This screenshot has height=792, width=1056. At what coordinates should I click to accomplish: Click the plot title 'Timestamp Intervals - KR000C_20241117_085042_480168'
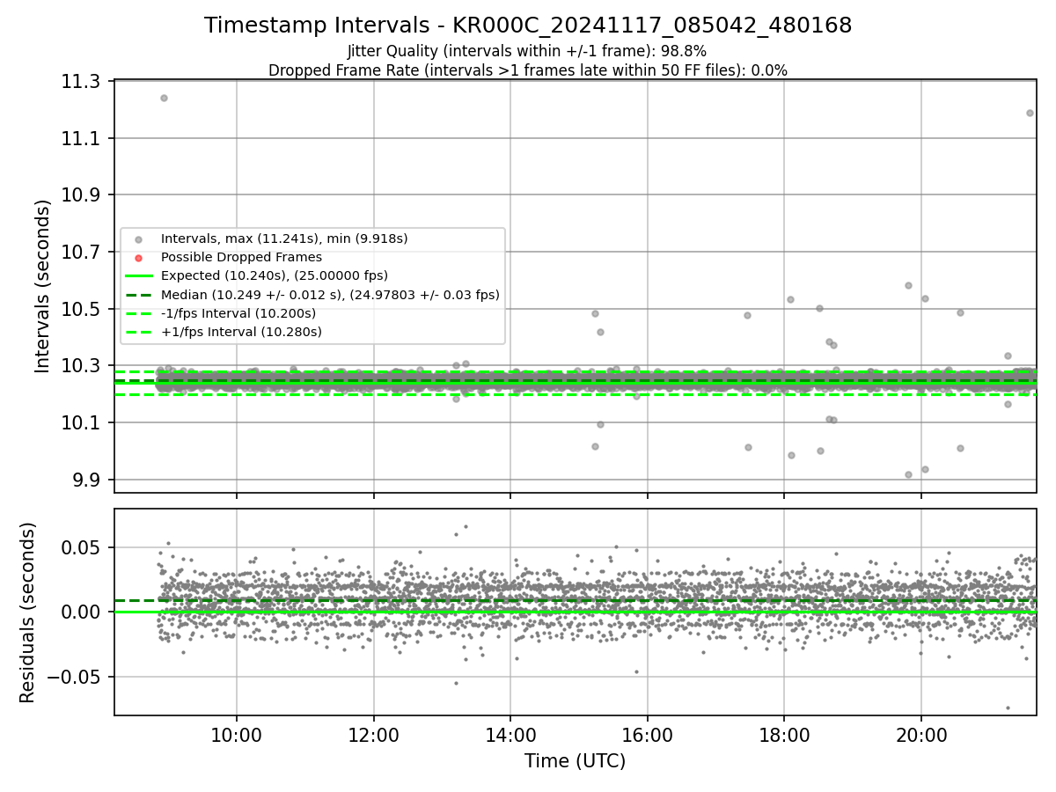click(528, 26)
